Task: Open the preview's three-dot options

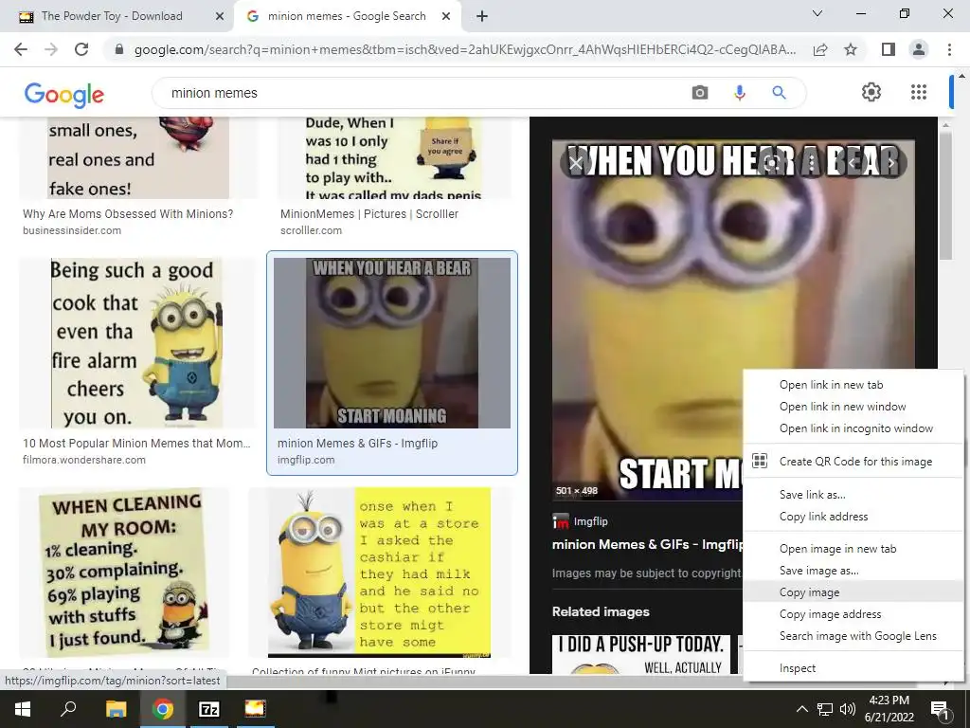Action: 812,163
